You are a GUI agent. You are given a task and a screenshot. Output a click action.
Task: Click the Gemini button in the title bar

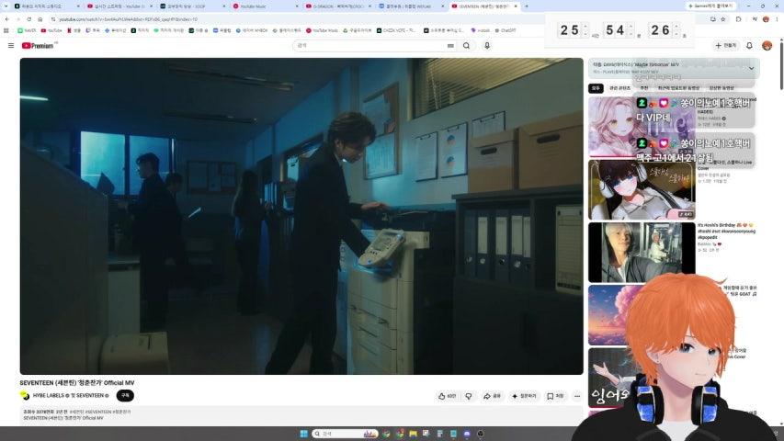(710, 6)
